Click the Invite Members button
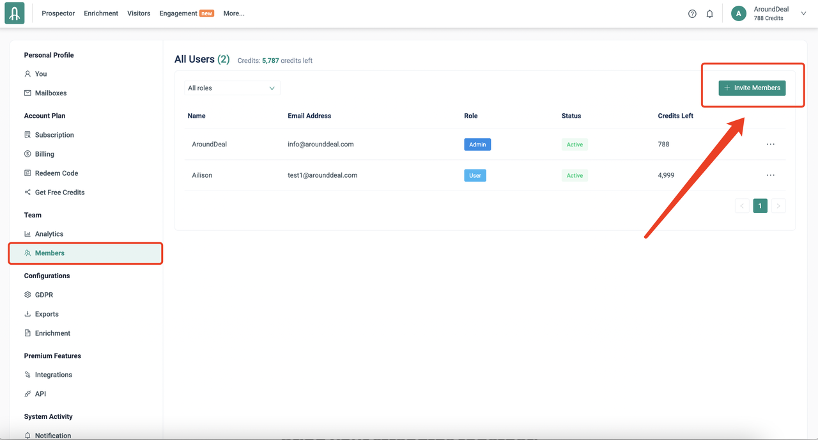 tap(752, 88)
